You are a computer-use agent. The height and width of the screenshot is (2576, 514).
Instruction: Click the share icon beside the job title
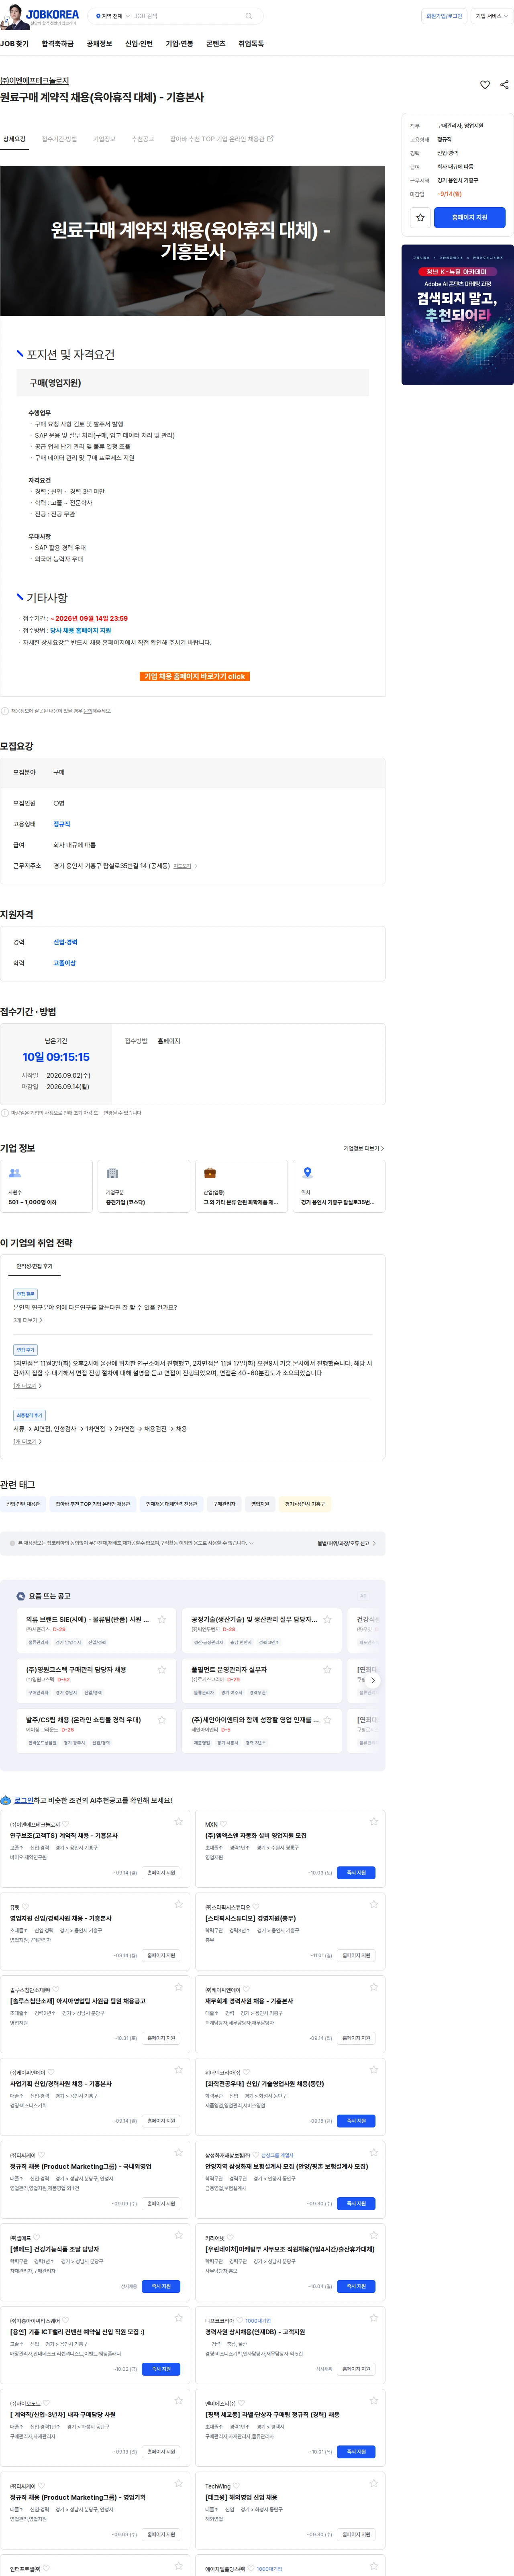pyautogui.click(x=504, y=85)
